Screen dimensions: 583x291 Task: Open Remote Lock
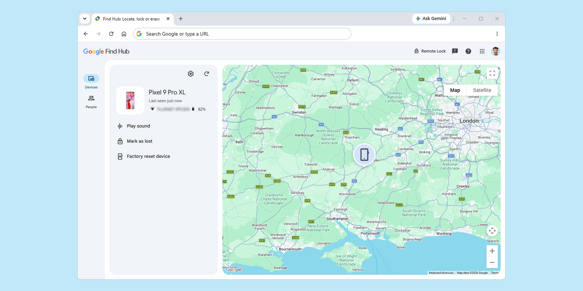[430, 51]
